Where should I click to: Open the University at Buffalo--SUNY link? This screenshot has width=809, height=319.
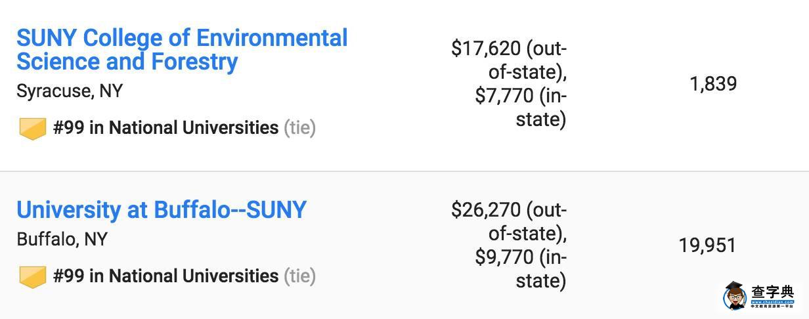[162, 210]
